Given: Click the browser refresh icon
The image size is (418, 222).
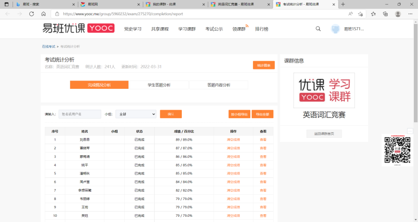Looking at the screenshot, I should click(x=31, y=14).
